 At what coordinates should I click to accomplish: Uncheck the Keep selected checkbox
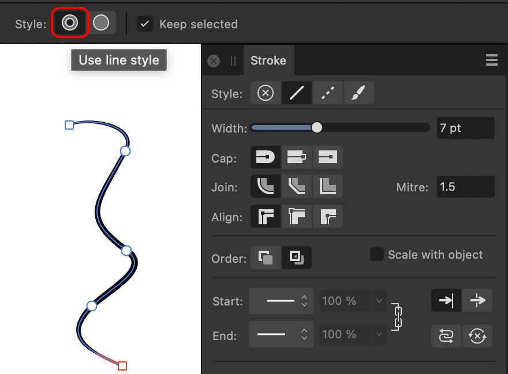[x=144, y=24]
